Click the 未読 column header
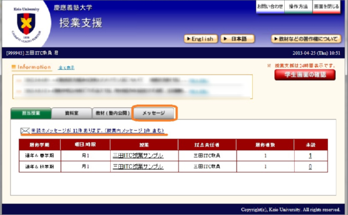Viewport: 348px width, 215px height. (x=310, y=145)
